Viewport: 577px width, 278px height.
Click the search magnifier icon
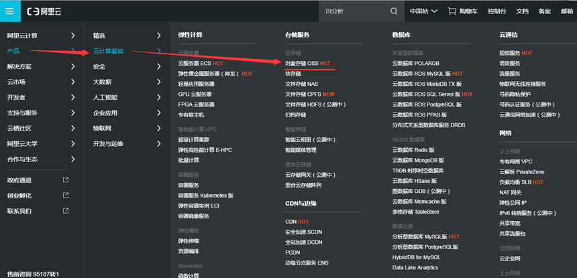pos(394,11)
